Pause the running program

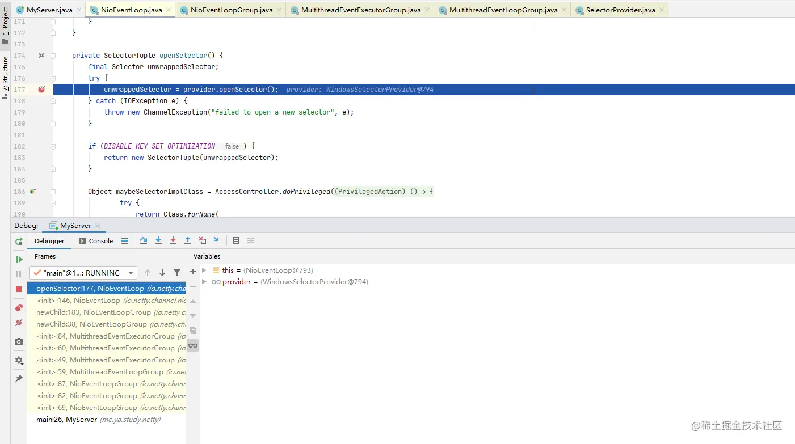[19, 274]
